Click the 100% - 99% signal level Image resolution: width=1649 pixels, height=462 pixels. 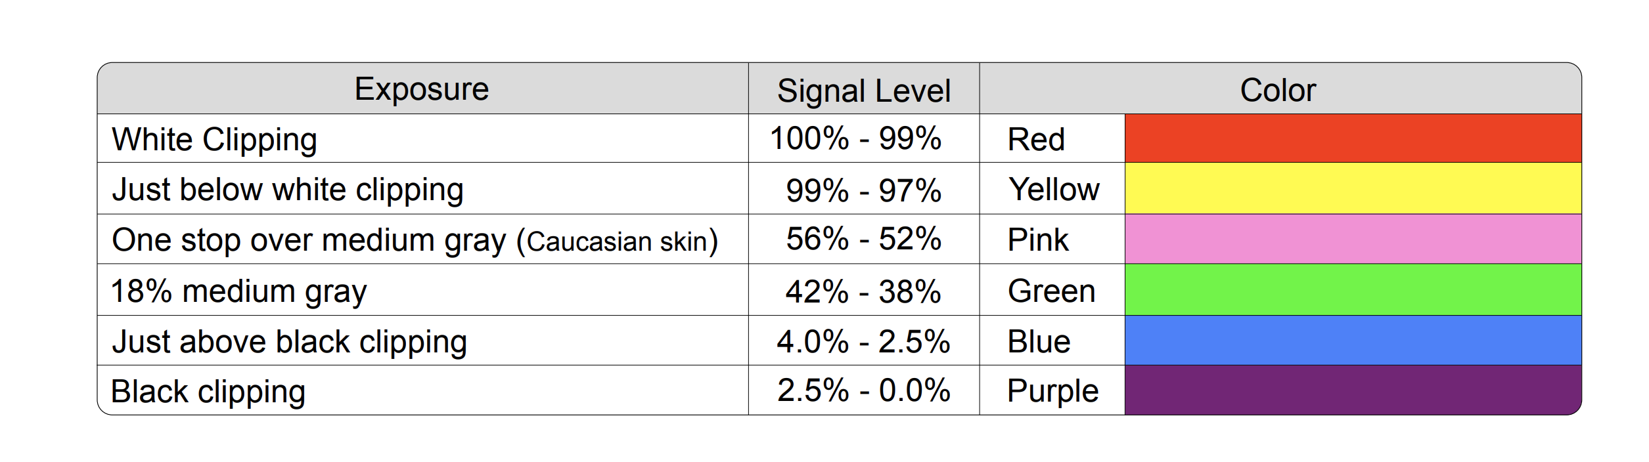(855, 138)
